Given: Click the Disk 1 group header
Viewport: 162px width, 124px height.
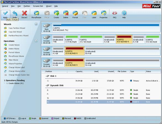Looking at the screenshot, I should pos(51,76).
